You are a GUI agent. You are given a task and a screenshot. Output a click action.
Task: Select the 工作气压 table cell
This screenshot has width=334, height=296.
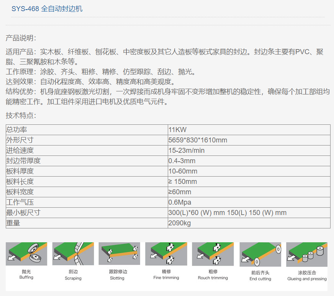pos(87,202)
